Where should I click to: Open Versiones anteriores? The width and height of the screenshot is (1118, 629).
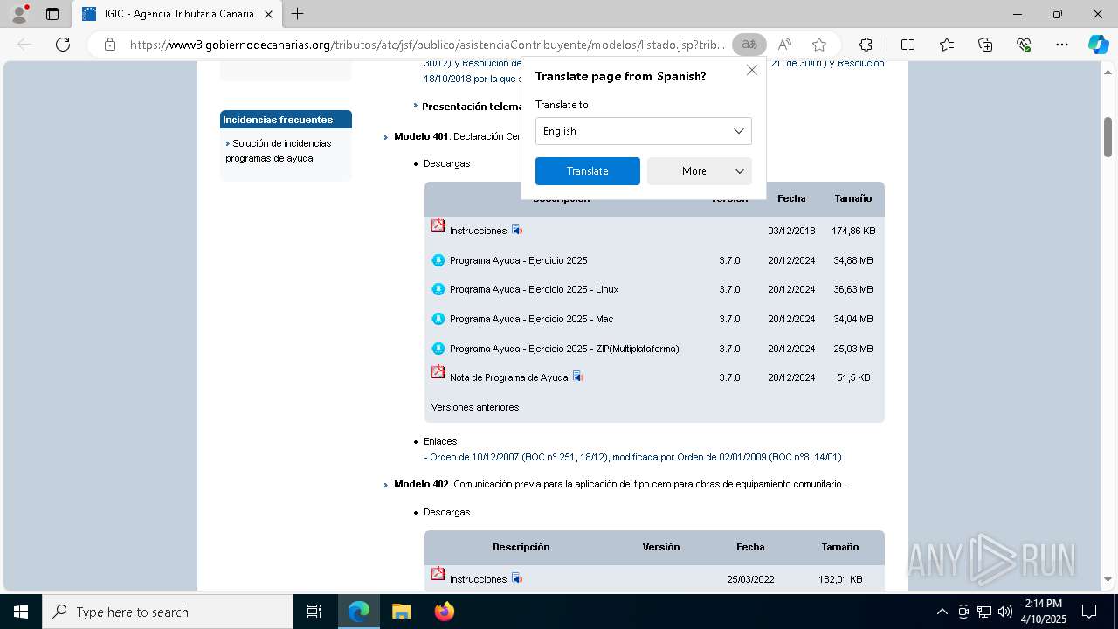(475, 407)
